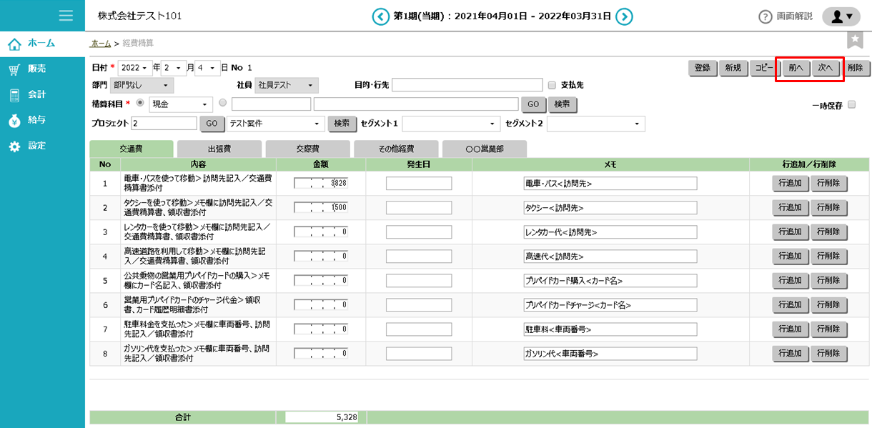Expand the 部門 dropdown
872x428 pixels.
pyautogui.click(x=142, y=86)
